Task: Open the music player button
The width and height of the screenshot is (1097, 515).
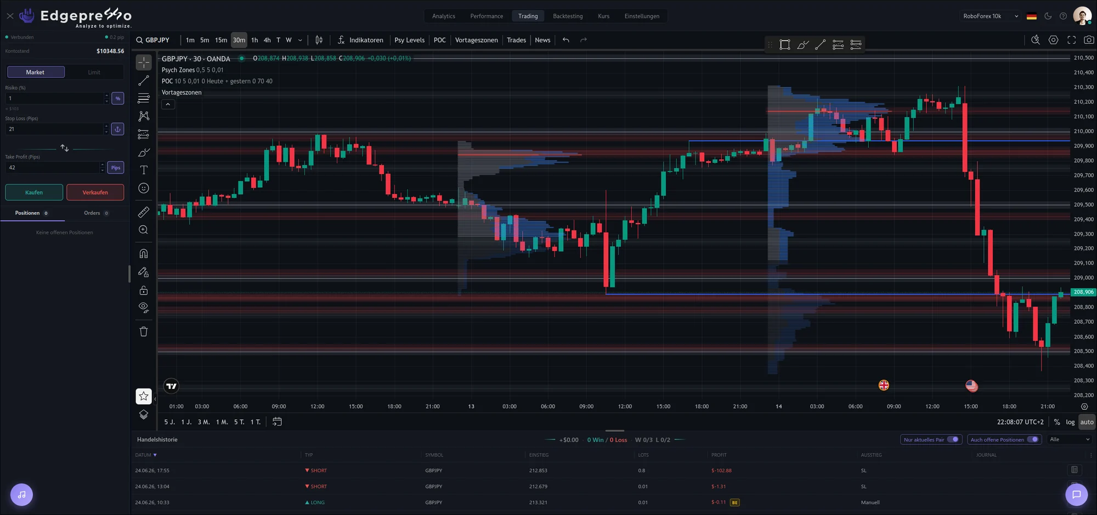Action: (x=21, y=495)
